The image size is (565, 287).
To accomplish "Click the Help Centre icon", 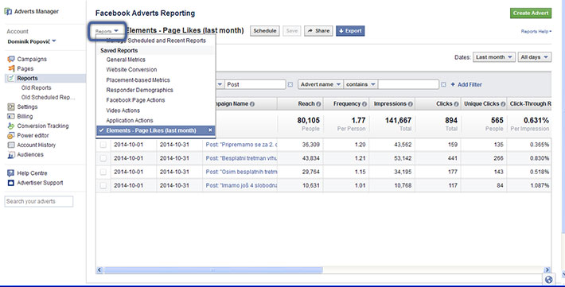I will 11,173.
